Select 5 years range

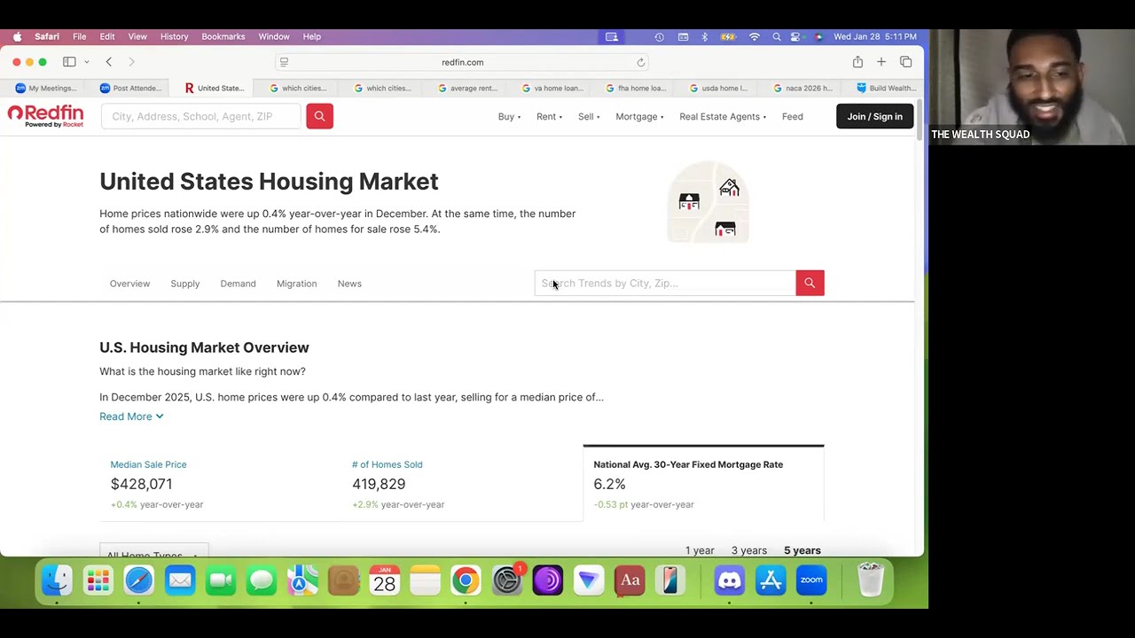point(802,550)
